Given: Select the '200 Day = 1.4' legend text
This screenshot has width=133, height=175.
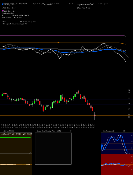Looking at the screenshot, I should point(10,11).
